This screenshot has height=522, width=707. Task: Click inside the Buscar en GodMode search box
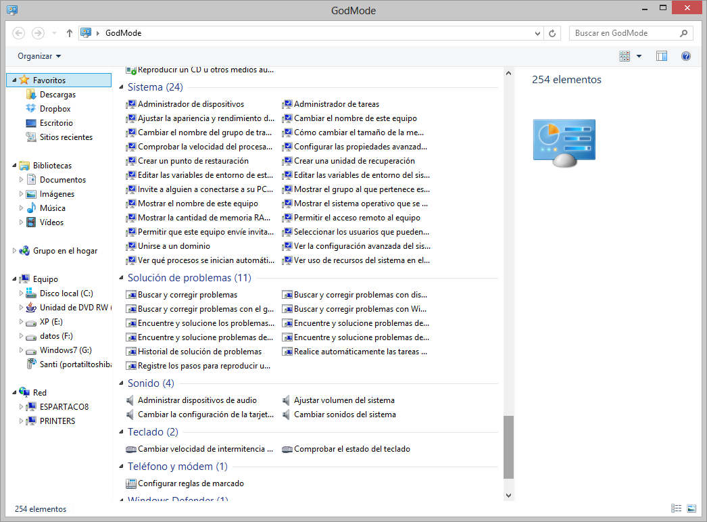[625, 33]
